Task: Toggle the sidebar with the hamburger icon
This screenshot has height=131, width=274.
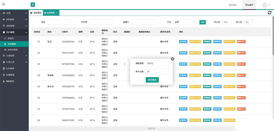Action: [x=33, y=5]
